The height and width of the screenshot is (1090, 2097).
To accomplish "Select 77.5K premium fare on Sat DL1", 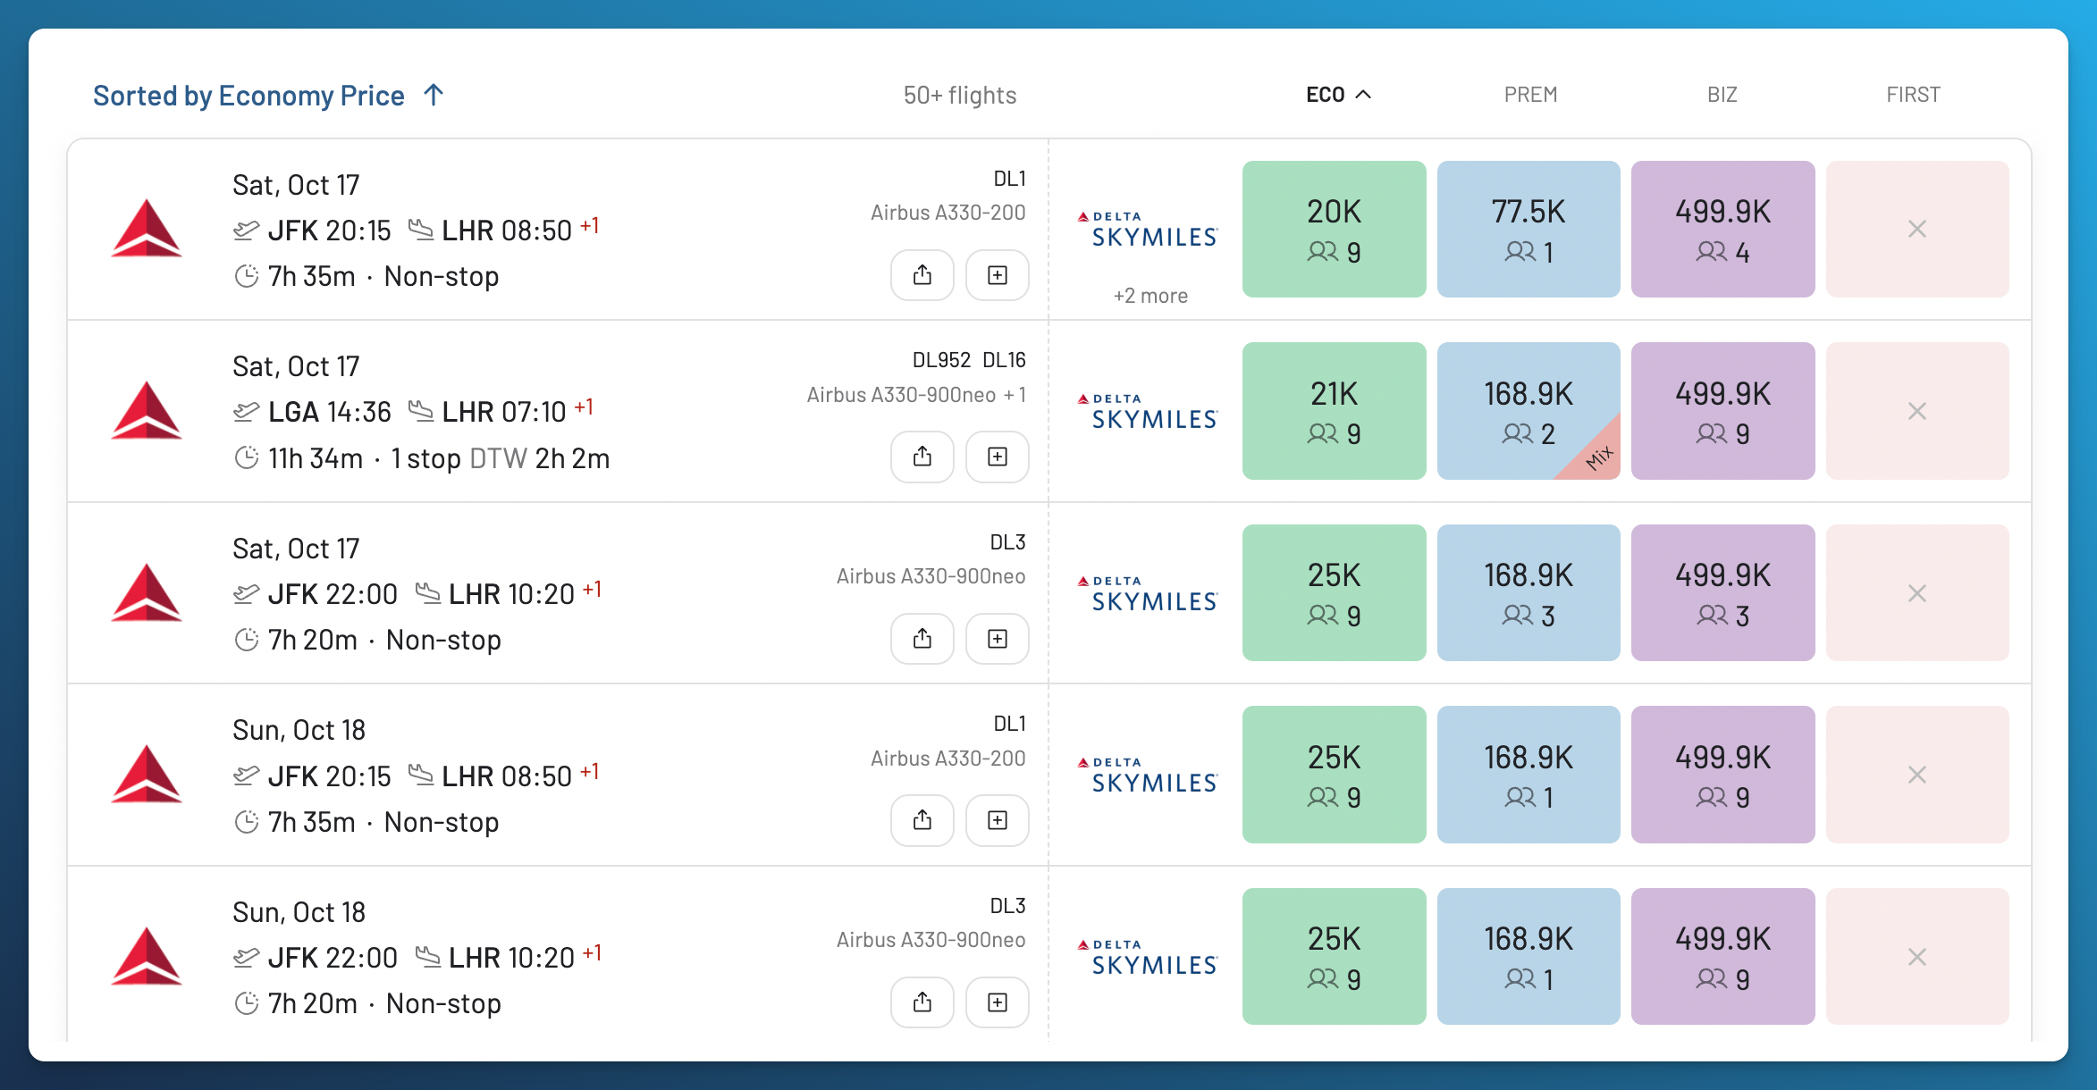I will click(1529, 229).
